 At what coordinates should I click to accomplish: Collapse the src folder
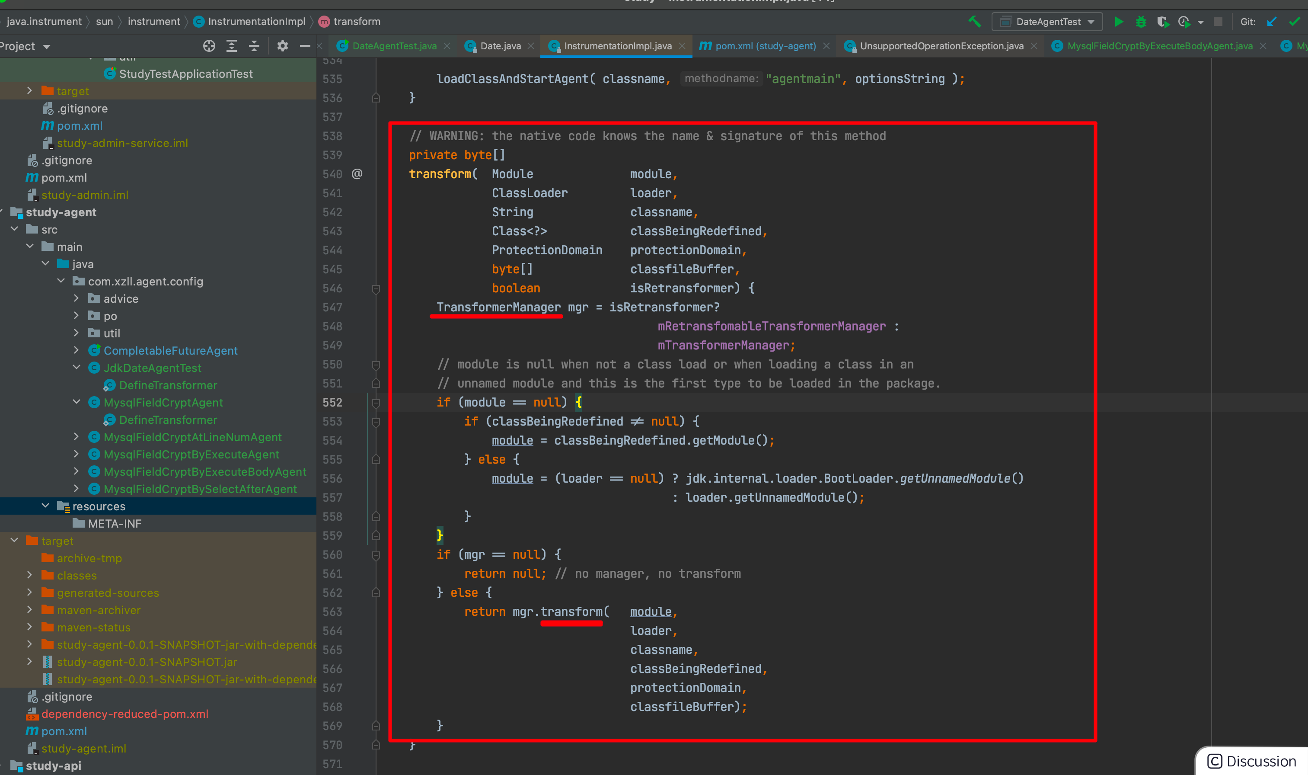coord(14,229)
